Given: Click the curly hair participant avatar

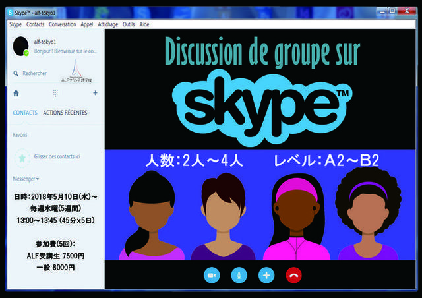Looking at the screenshot, I should coord(368,214).
